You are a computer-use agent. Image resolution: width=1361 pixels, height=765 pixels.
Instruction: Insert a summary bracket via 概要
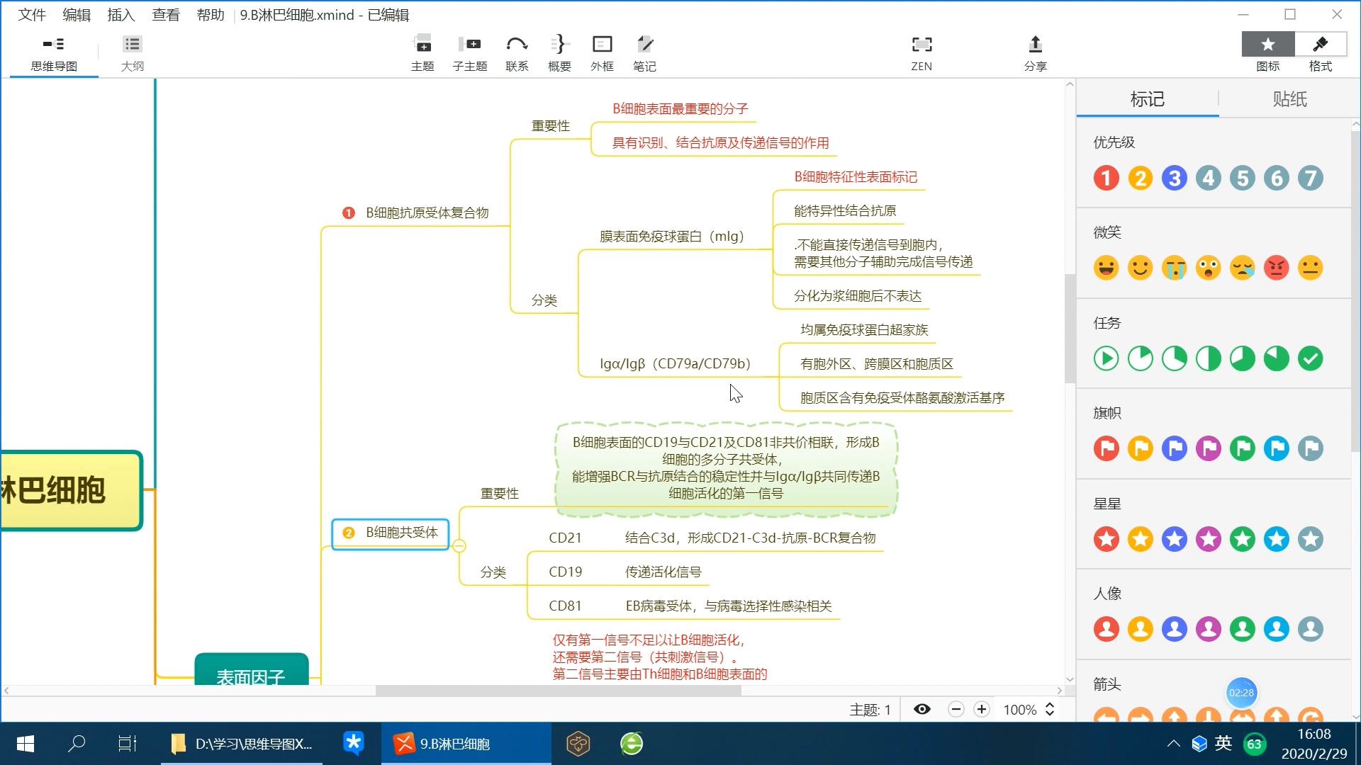coord(559,53)
